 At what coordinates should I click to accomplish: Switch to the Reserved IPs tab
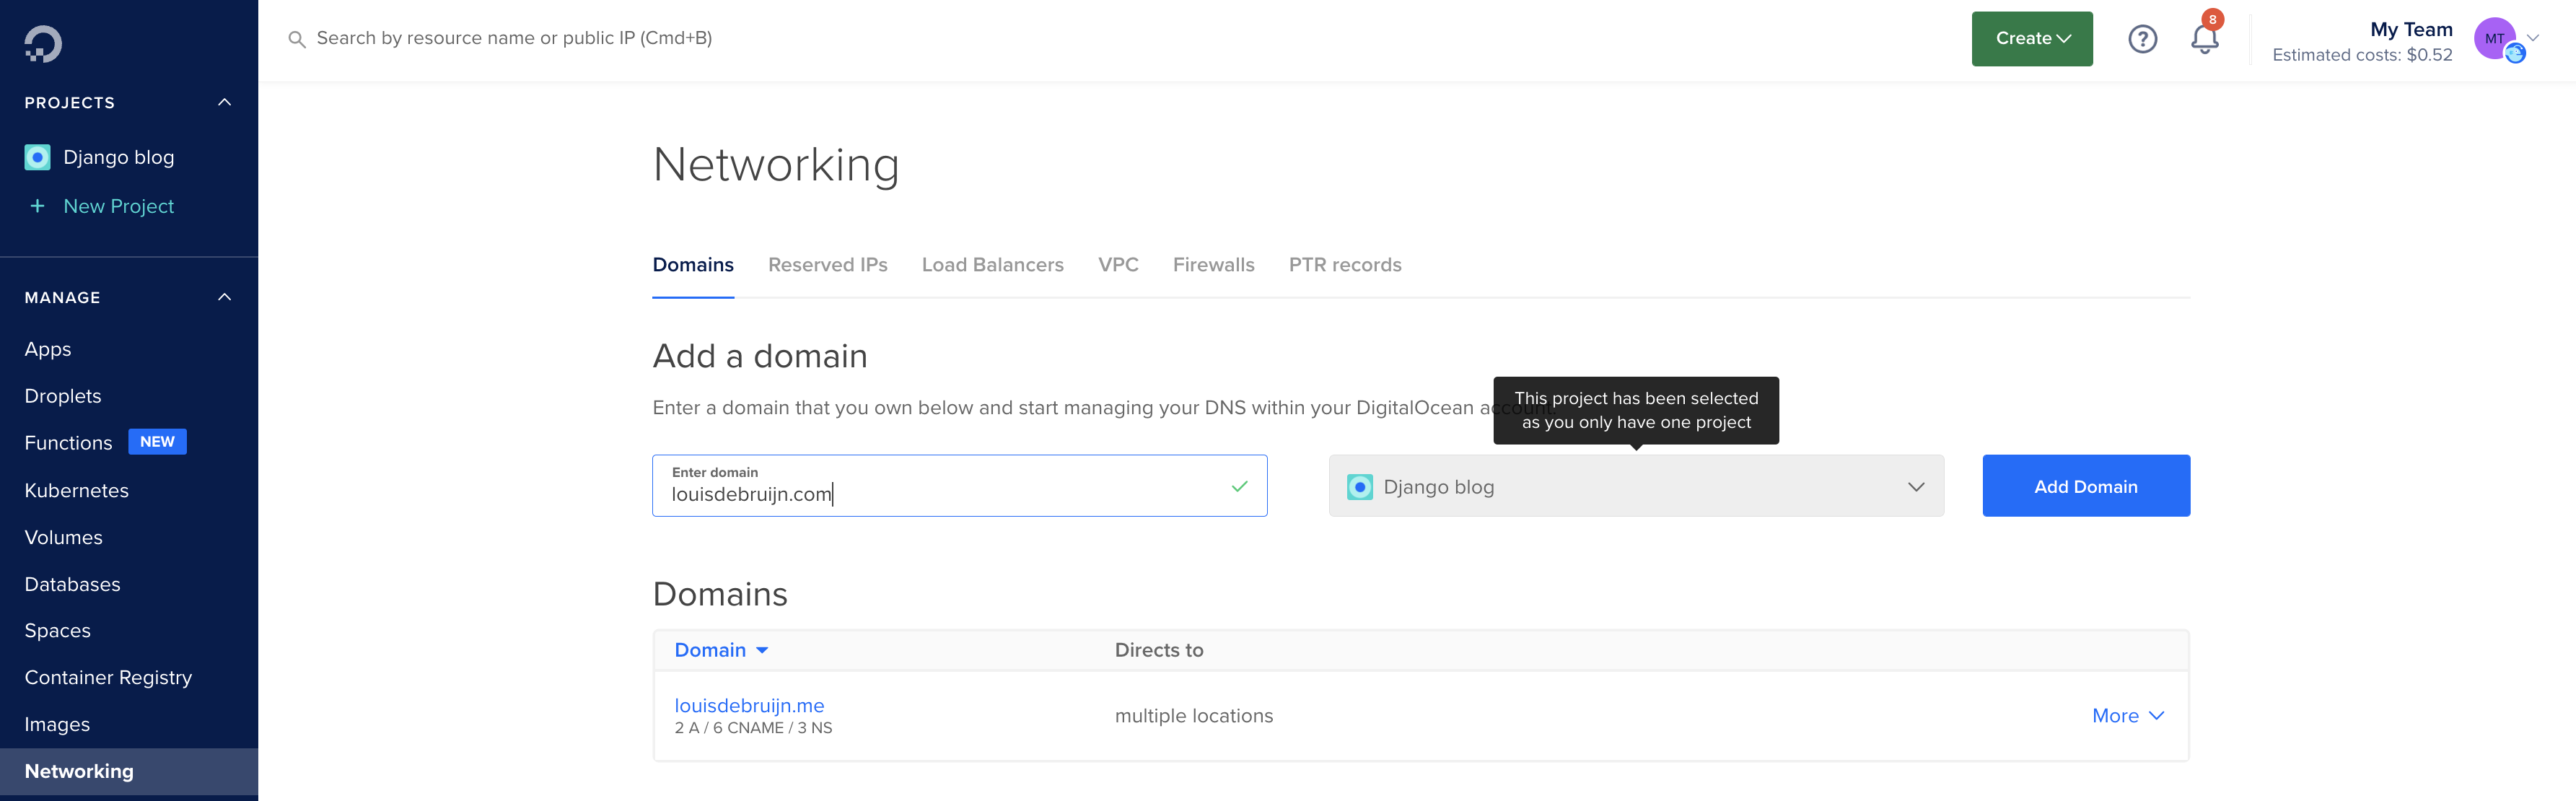coord(827,265)
